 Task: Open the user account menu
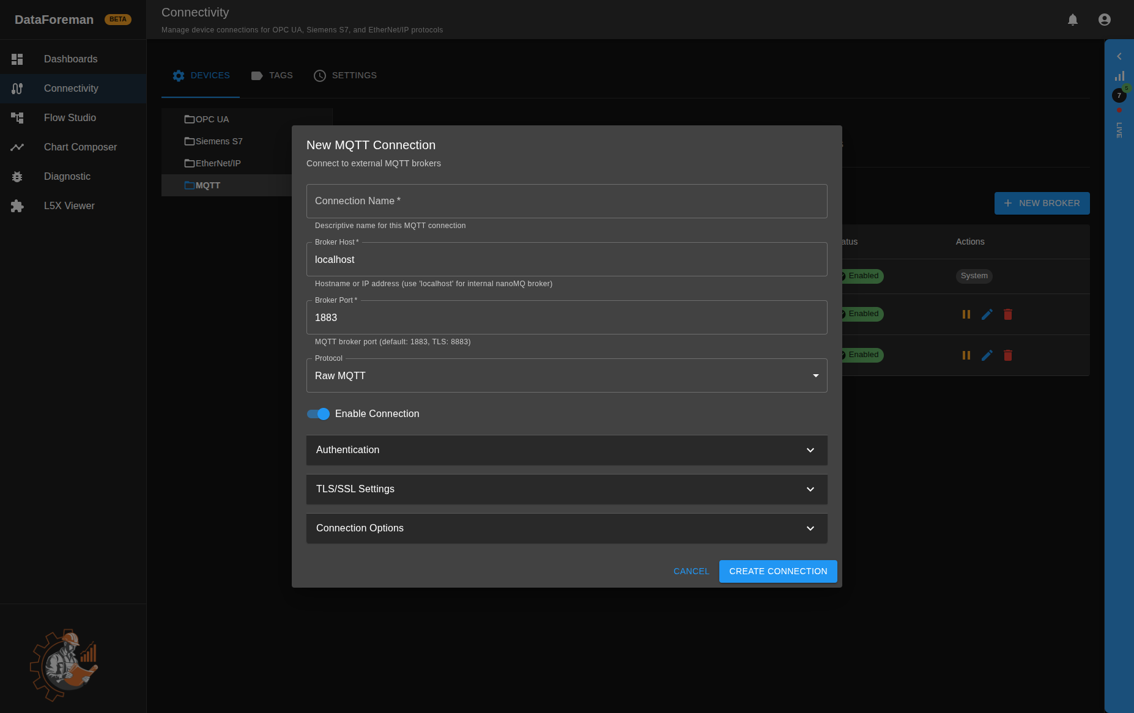(x=1104, y=20)
